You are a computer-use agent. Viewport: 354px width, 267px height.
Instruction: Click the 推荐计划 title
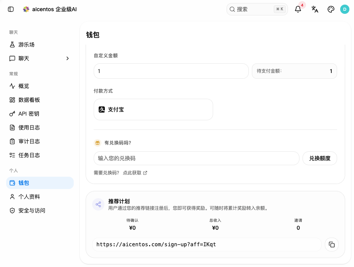[119, 201]
